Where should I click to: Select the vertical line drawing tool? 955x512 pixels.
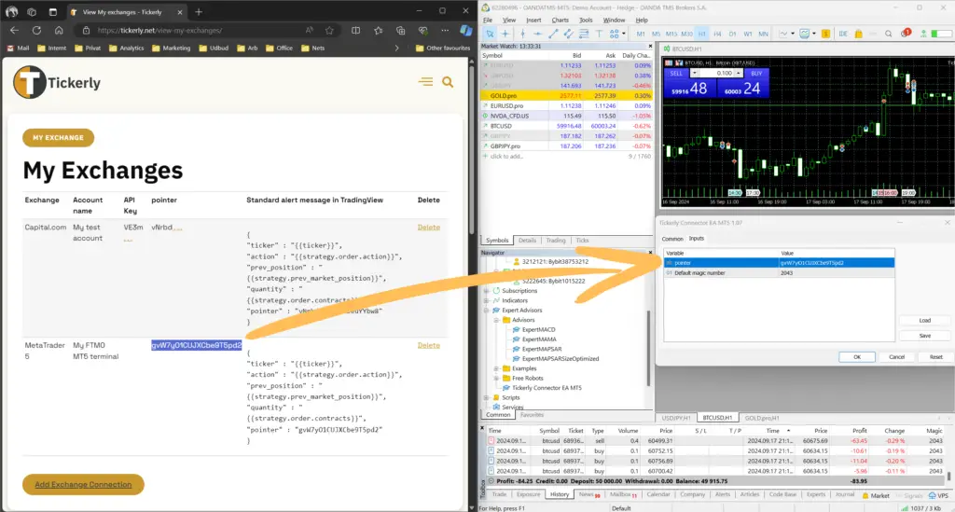click(x=522, y=34)
